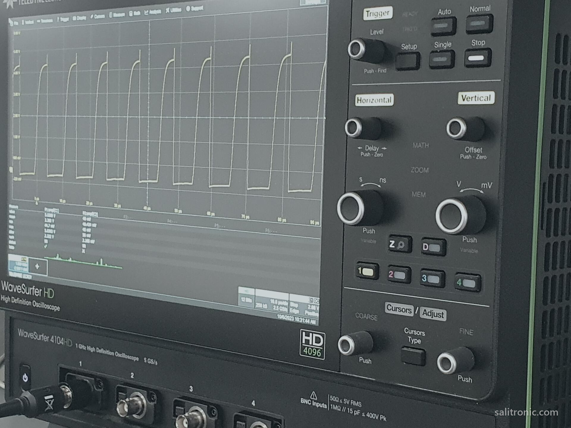571x428 pixels.
Task: Open the Timebase menu
Action: [45, 21]
